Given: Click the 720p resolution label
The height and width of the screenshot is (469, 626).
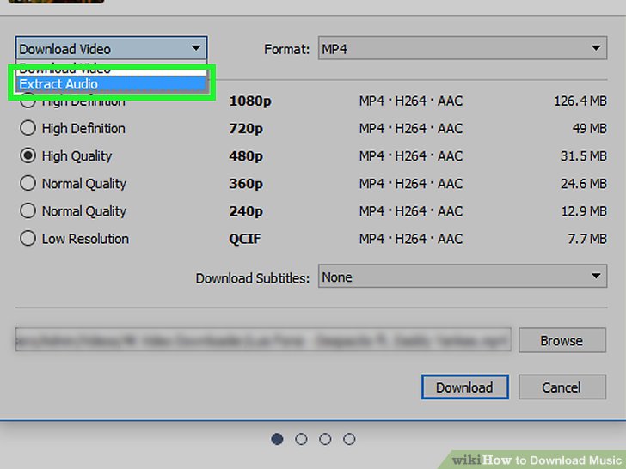Looking at the screenshot, I should (x=246, y=129).
